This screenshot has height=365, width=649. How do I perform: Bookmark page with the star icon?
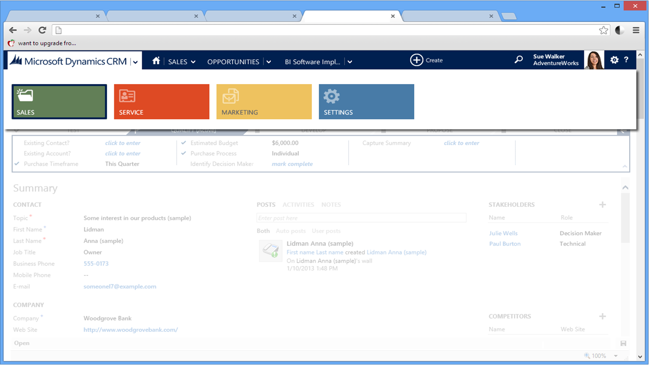(x=603, y=30)
